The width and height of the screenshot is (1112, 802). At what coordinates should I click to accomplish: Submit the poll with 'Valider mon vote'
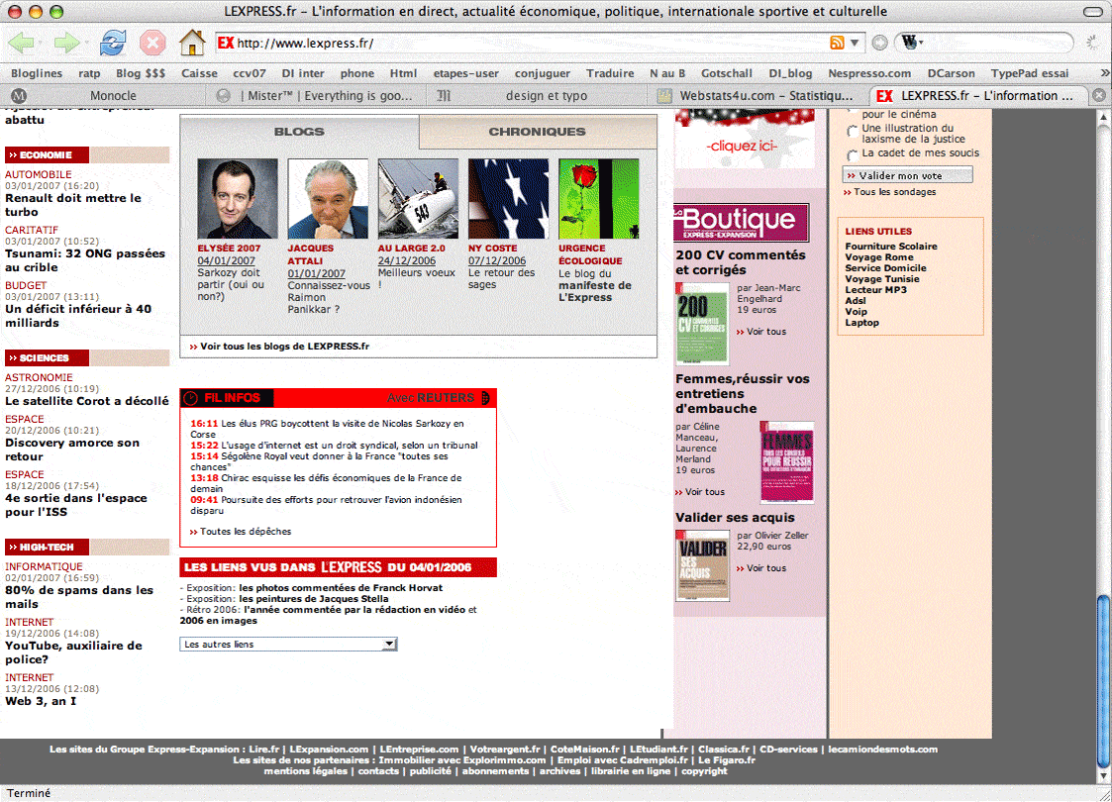click(x=907, y=175)
